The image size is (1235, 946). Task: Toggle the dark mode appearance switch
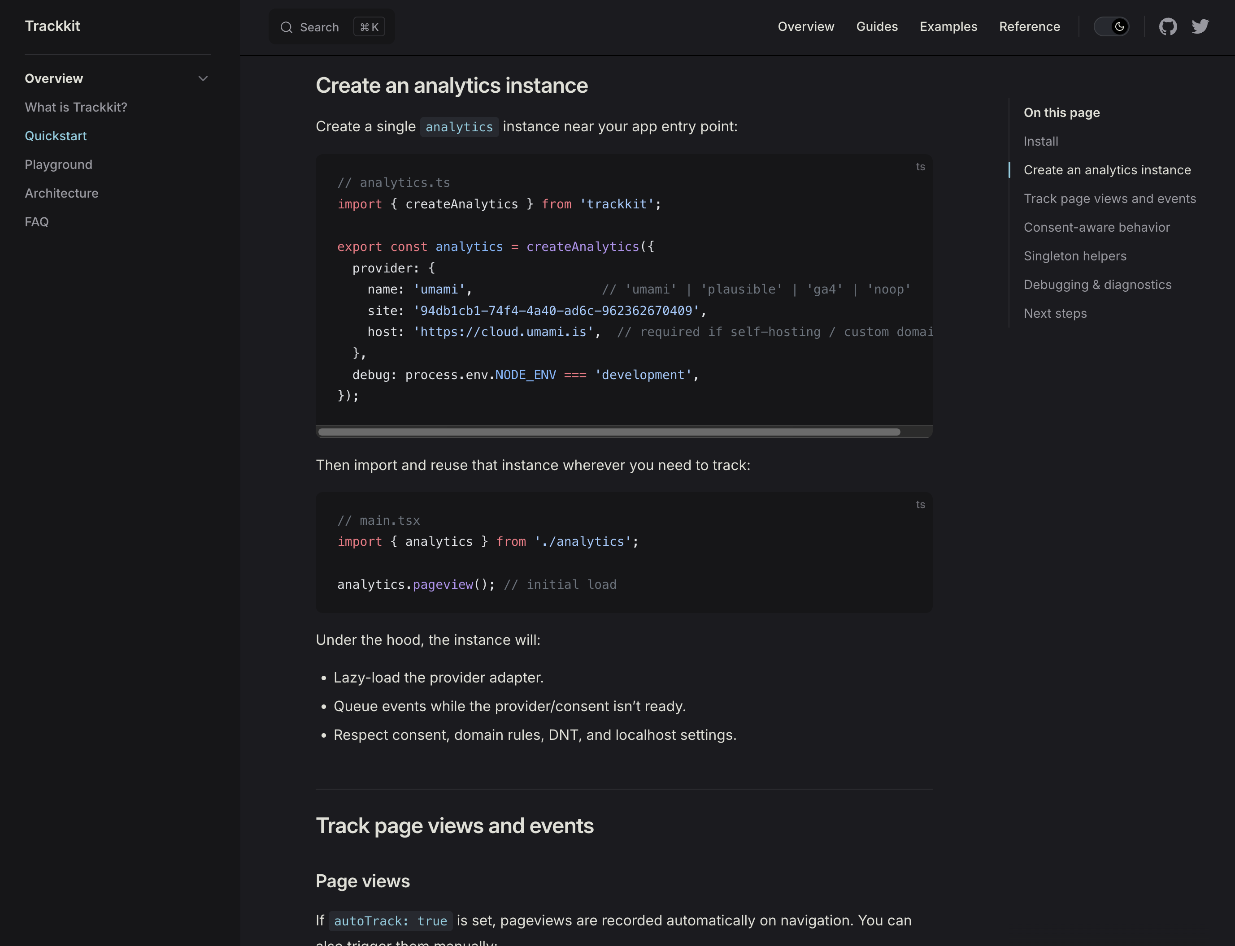[x=1111, y=26]
